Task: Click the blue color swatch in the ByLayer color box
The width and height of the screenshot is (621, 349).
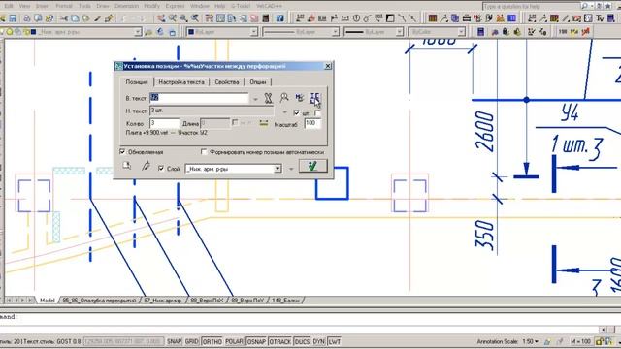Action: click(x=191, y=32)
